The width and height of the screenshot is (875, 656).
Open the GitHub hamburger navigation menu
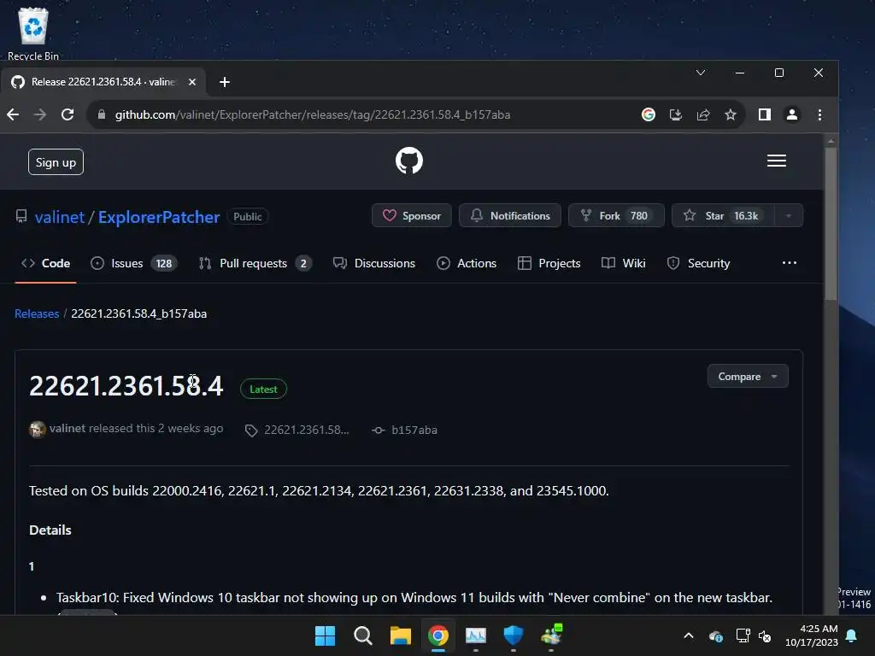click(776, 161)
